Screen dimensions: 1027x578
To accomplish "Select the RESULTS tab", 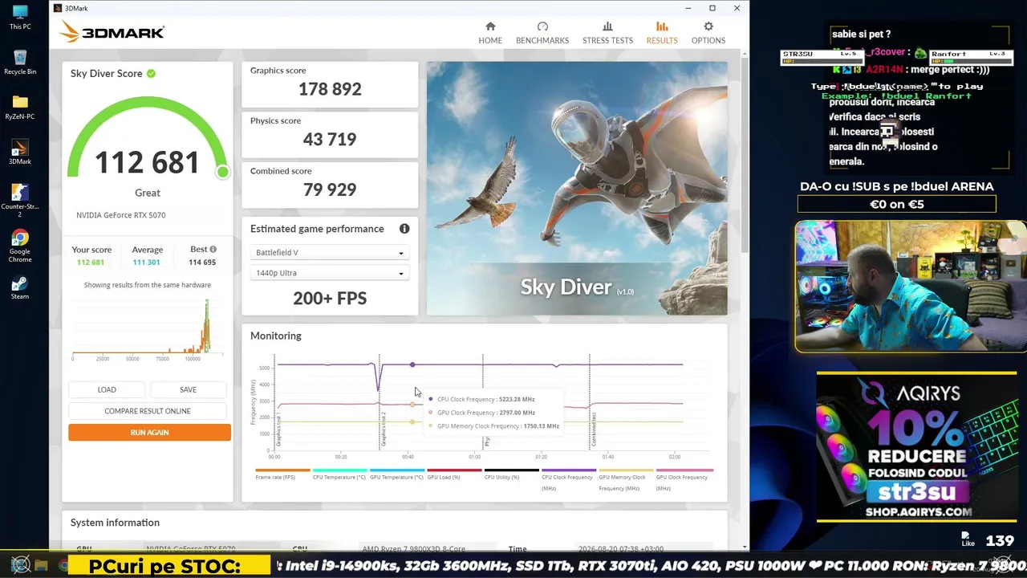I will 662,33.
